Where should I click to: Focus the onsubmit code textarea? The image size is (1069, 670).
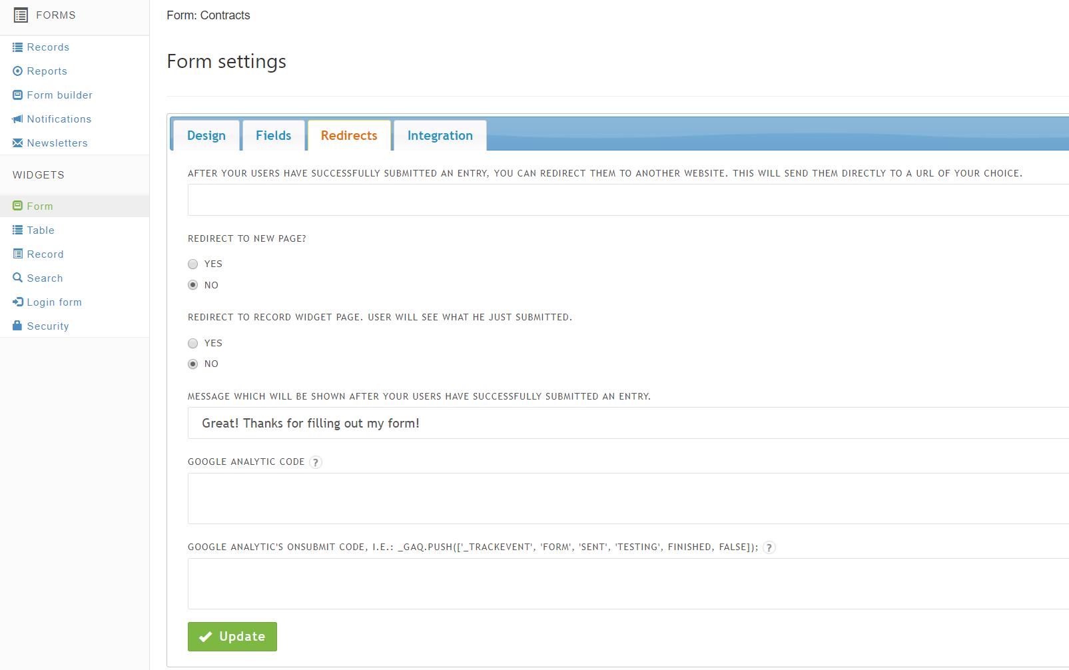pyautogui.click(x=628, y=584)
